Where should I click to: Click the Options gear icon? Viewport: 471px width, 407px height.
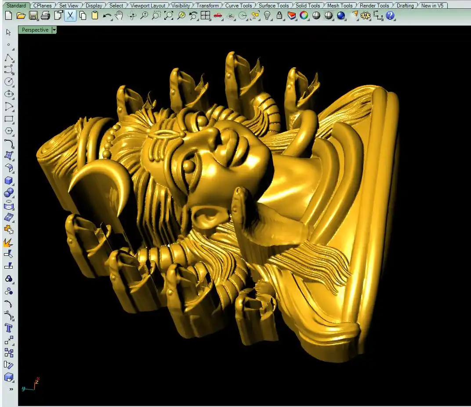tap(365, 16)
